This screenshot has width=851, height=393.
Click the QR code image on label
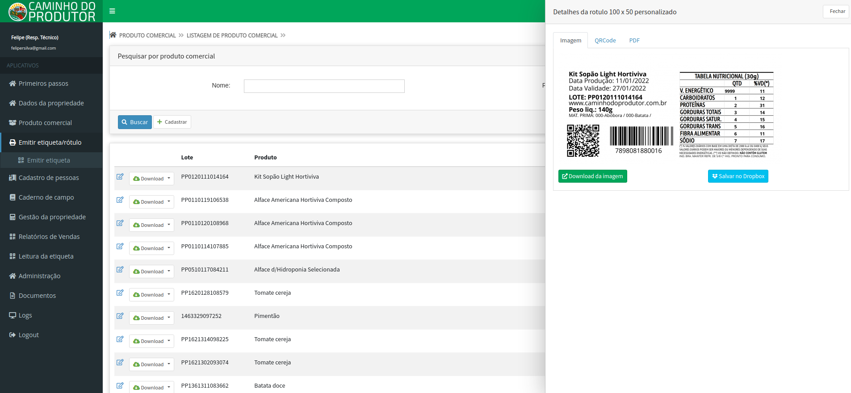[x=583, y=141]
